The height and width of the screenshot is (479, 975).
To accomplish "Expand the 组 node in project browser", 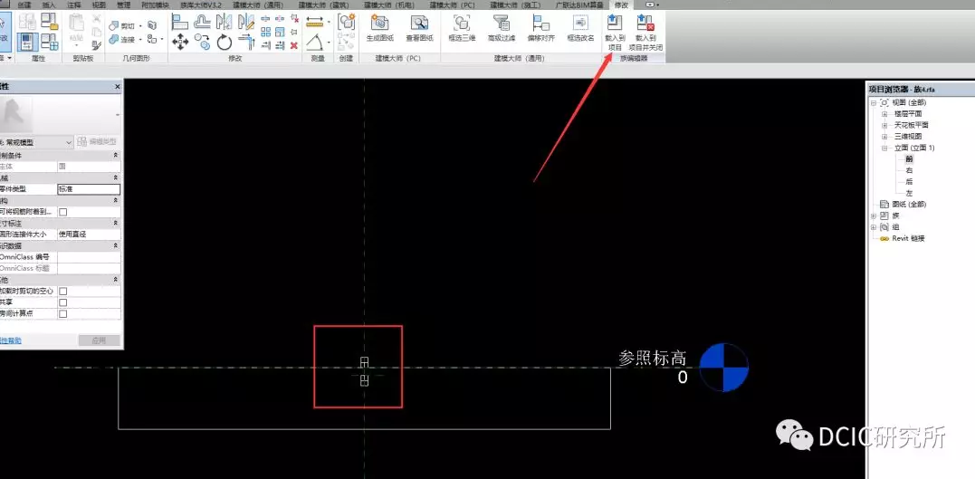I will 874,227.
